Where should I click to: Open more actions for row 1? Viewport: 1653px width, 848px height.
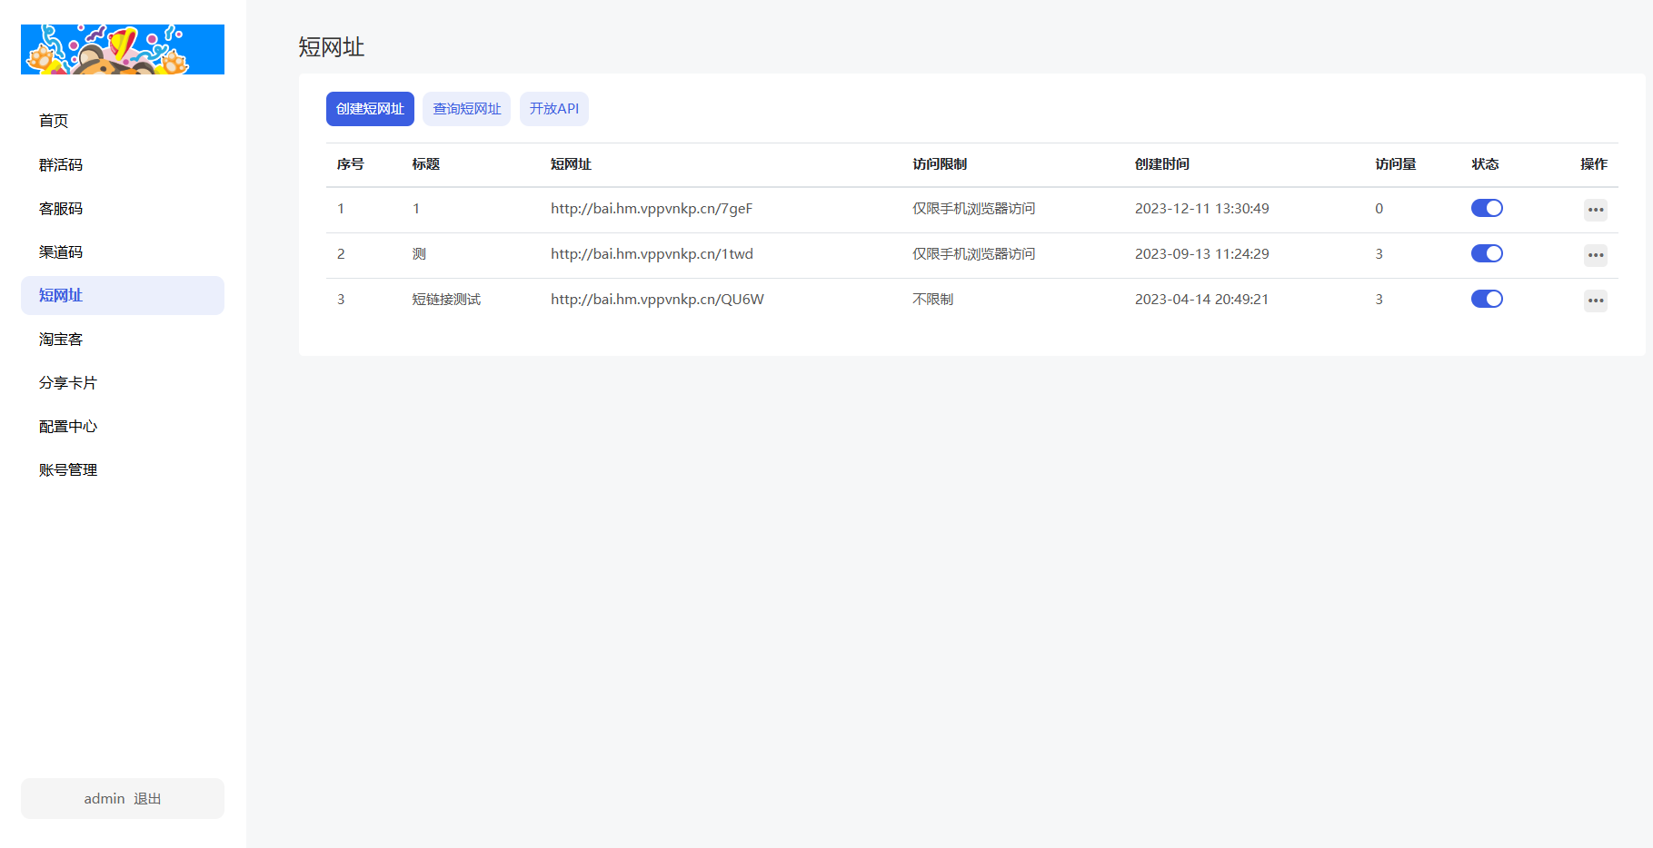[x=1595, y=210]
